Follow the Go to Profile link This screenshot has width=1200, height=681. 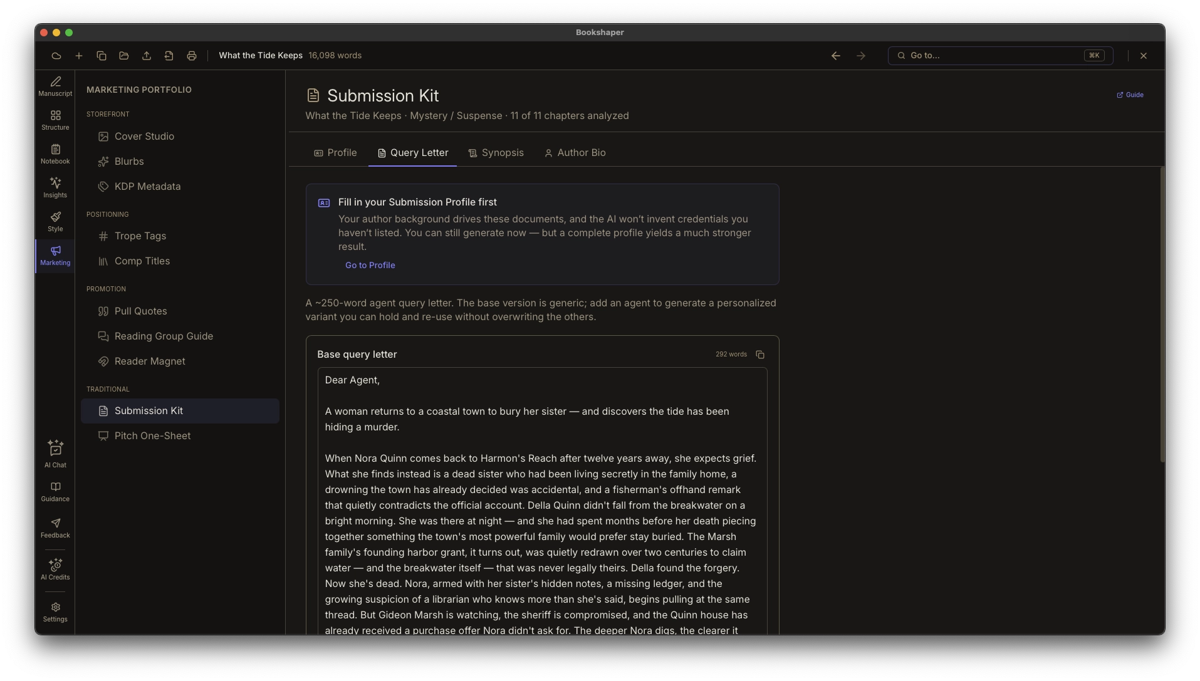[370, 266]
